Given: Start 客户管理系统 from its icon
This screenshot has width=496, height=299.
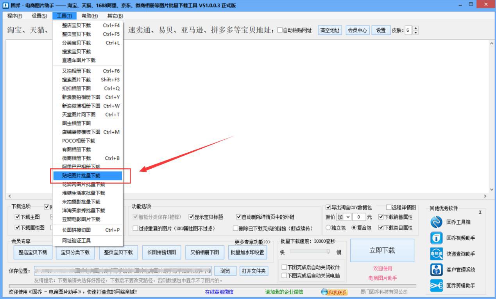Looking at the screenshot, I should 436,269.
